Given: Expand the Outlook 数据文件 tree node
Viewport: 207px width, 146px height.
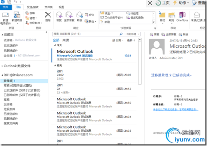Looking at the screenshot, I should [2, 66].
